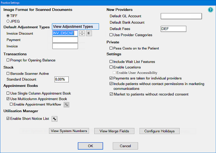Enable Appointment Workflow checkbox

pyautogui.click(x=11, y=104)
